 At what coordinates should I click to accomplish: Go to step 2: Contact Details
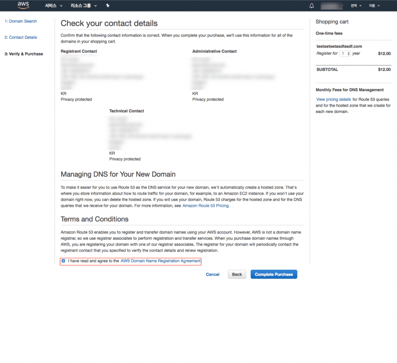coord(21,38)
